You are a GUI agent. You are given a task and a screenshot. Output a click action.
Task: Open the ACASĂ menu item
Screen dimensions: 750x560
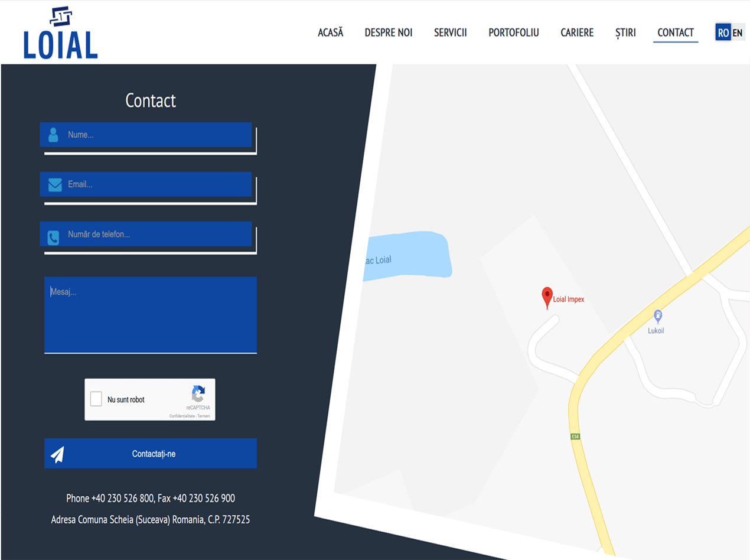330,32
